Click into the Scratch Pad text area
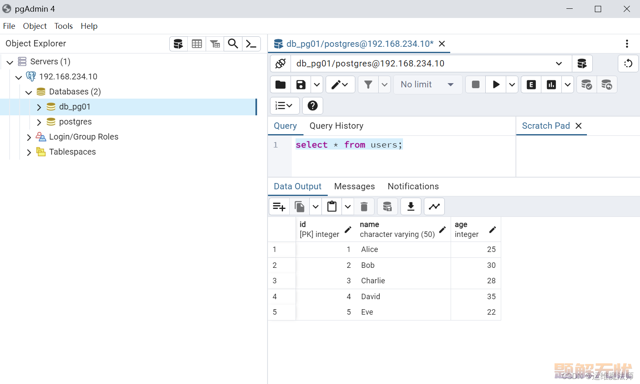 click(x=578, y=156)
